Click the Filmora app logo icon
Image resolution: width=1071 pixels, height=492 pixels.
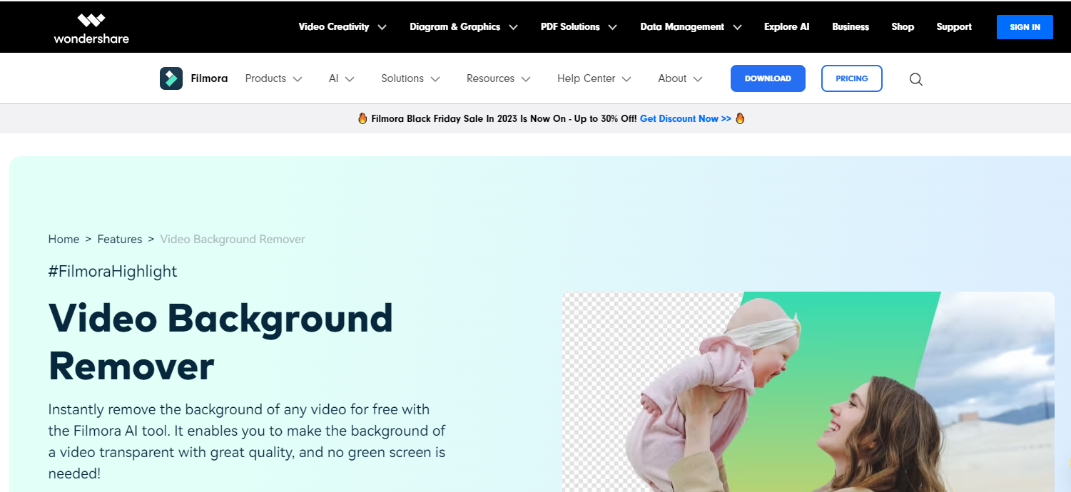(x=171, y=78)
